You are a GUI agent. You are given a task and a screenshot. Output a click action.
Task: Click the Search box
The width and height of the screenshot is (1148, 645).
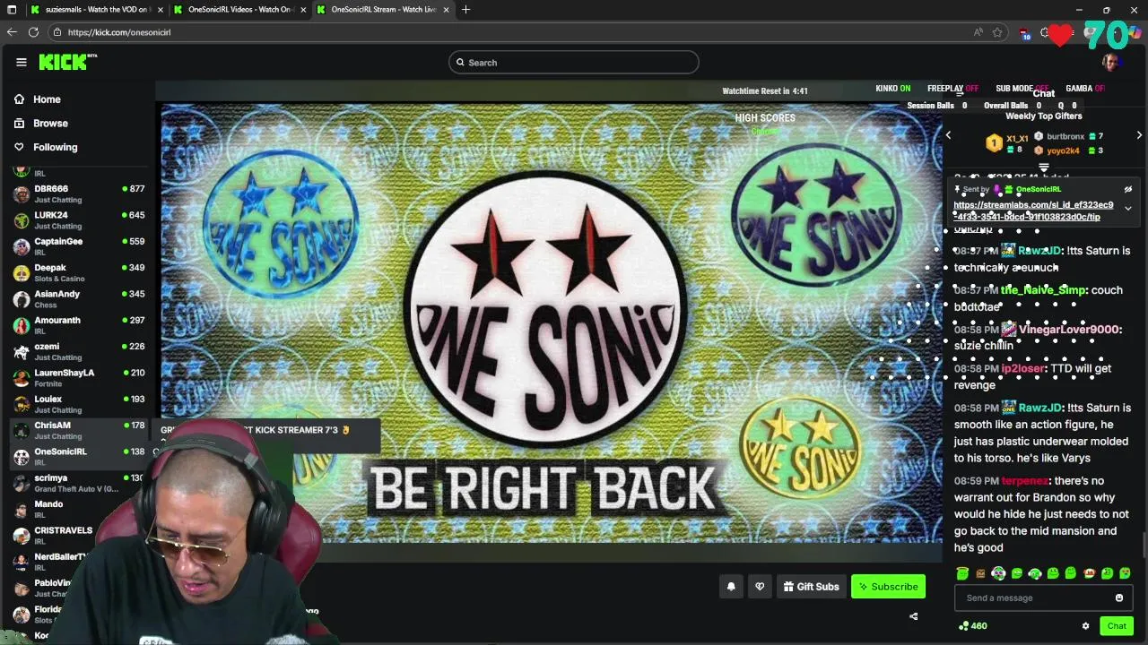pyautogui.click(x=574, y=62)
